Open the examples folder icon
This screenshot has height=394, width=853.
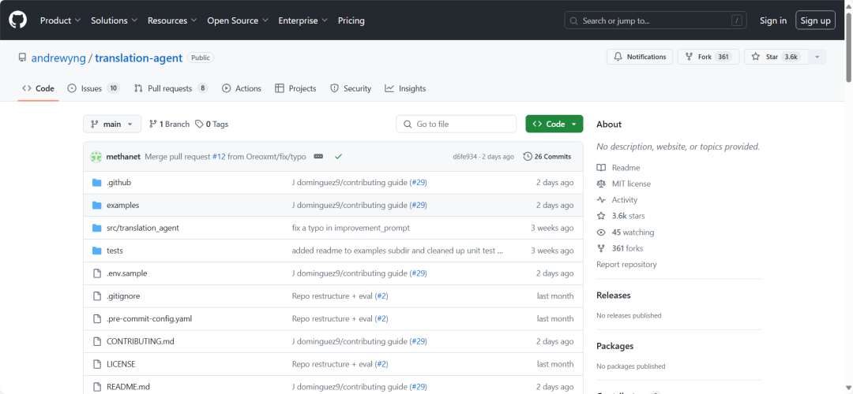97,205
